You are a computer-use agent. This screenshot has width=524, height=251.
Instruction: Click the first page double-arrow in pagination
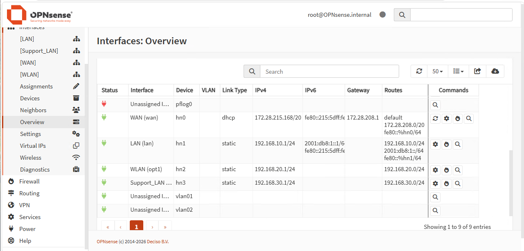(x=108, y=226)
